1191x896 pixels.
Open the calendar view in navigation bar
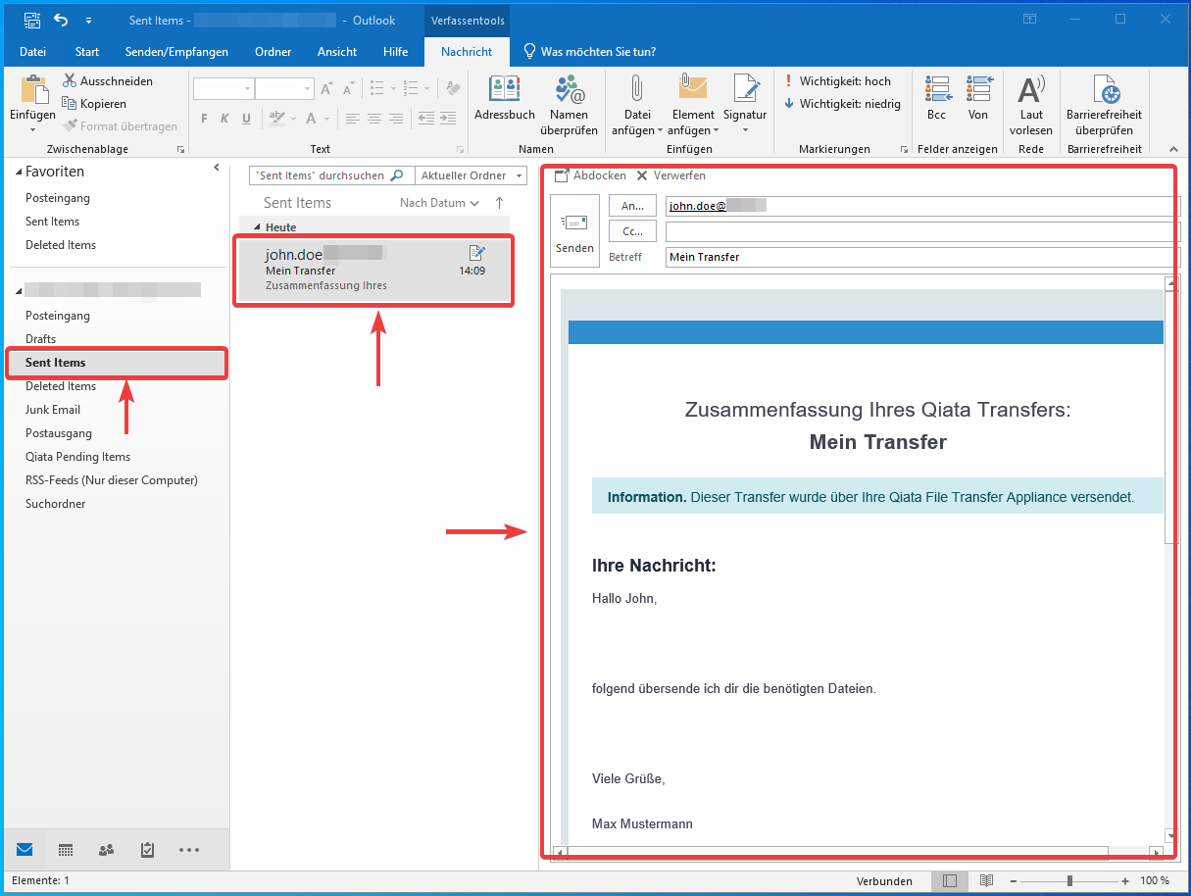(66, 850)
